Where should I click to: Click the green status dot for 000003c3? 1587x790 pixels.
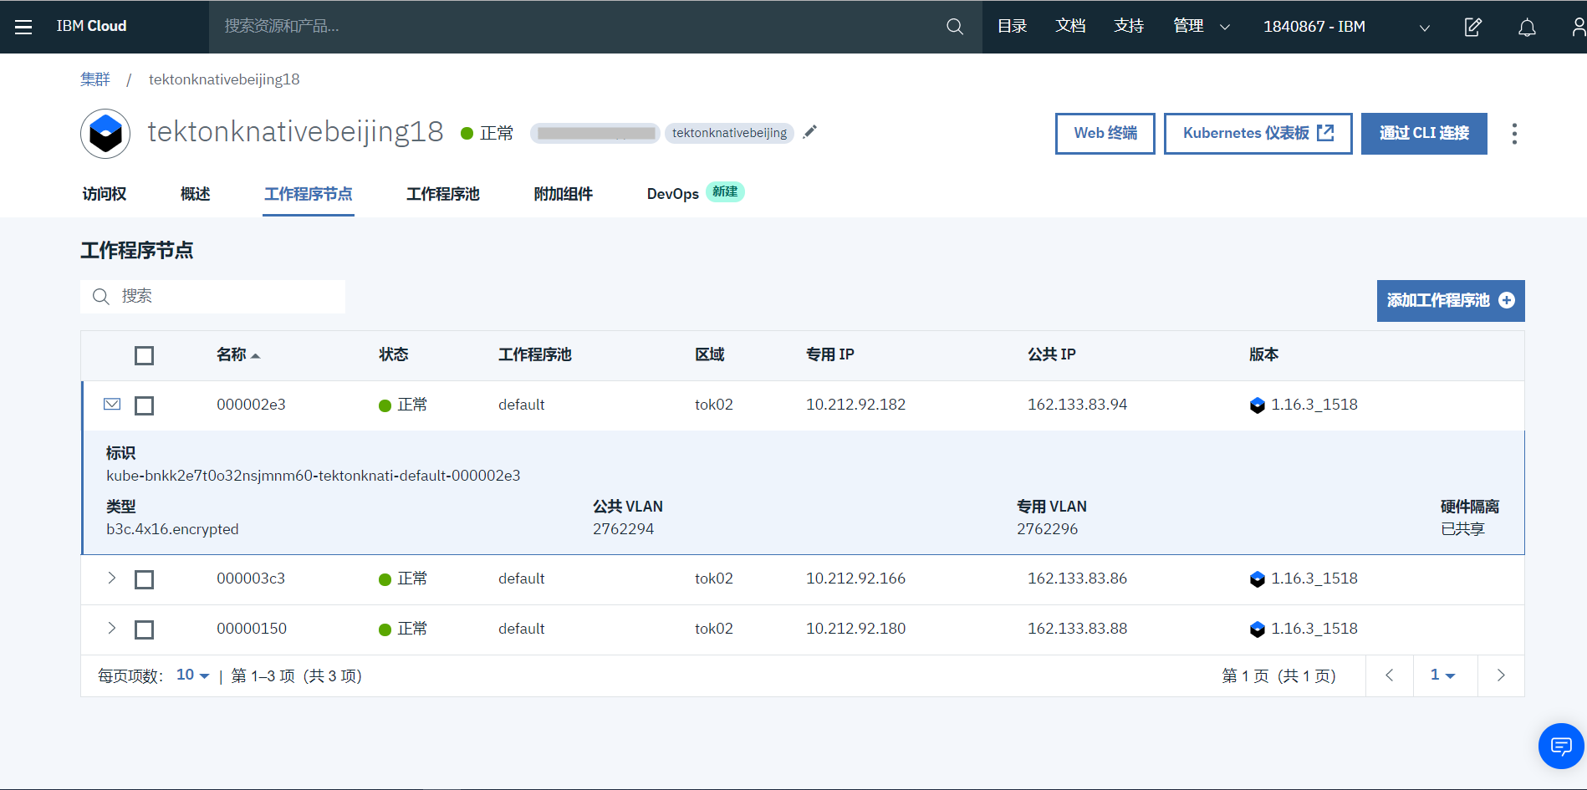385,579
